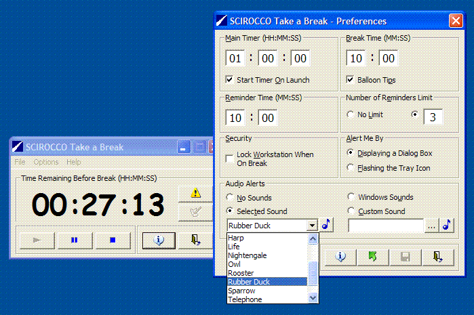Image resolution: width=474 pixels, height=315 pixels.
Task: Choose Harp from the sound list
Action: click(267, 238)
